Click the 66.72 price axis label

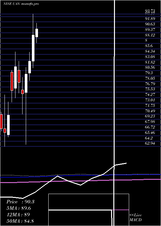coord(150,127)
